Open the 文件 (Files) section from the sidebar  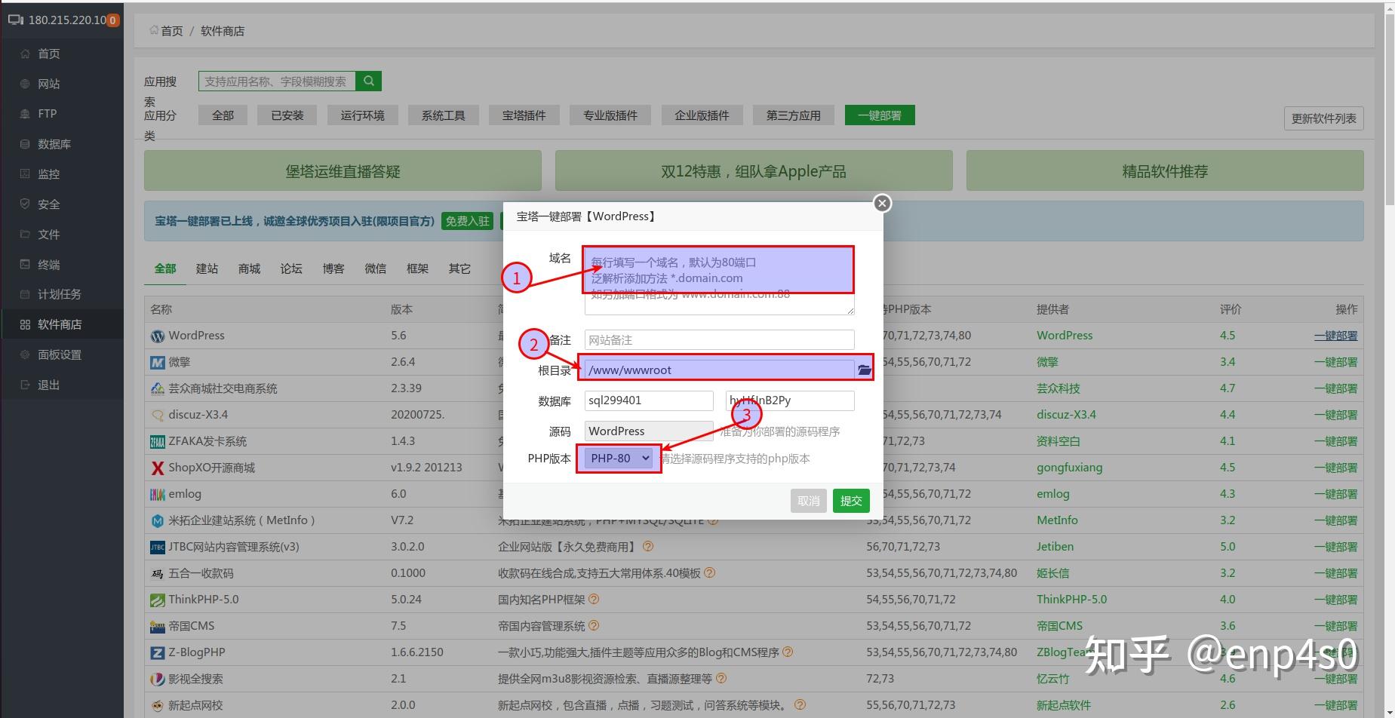click(x=48, y=234)
